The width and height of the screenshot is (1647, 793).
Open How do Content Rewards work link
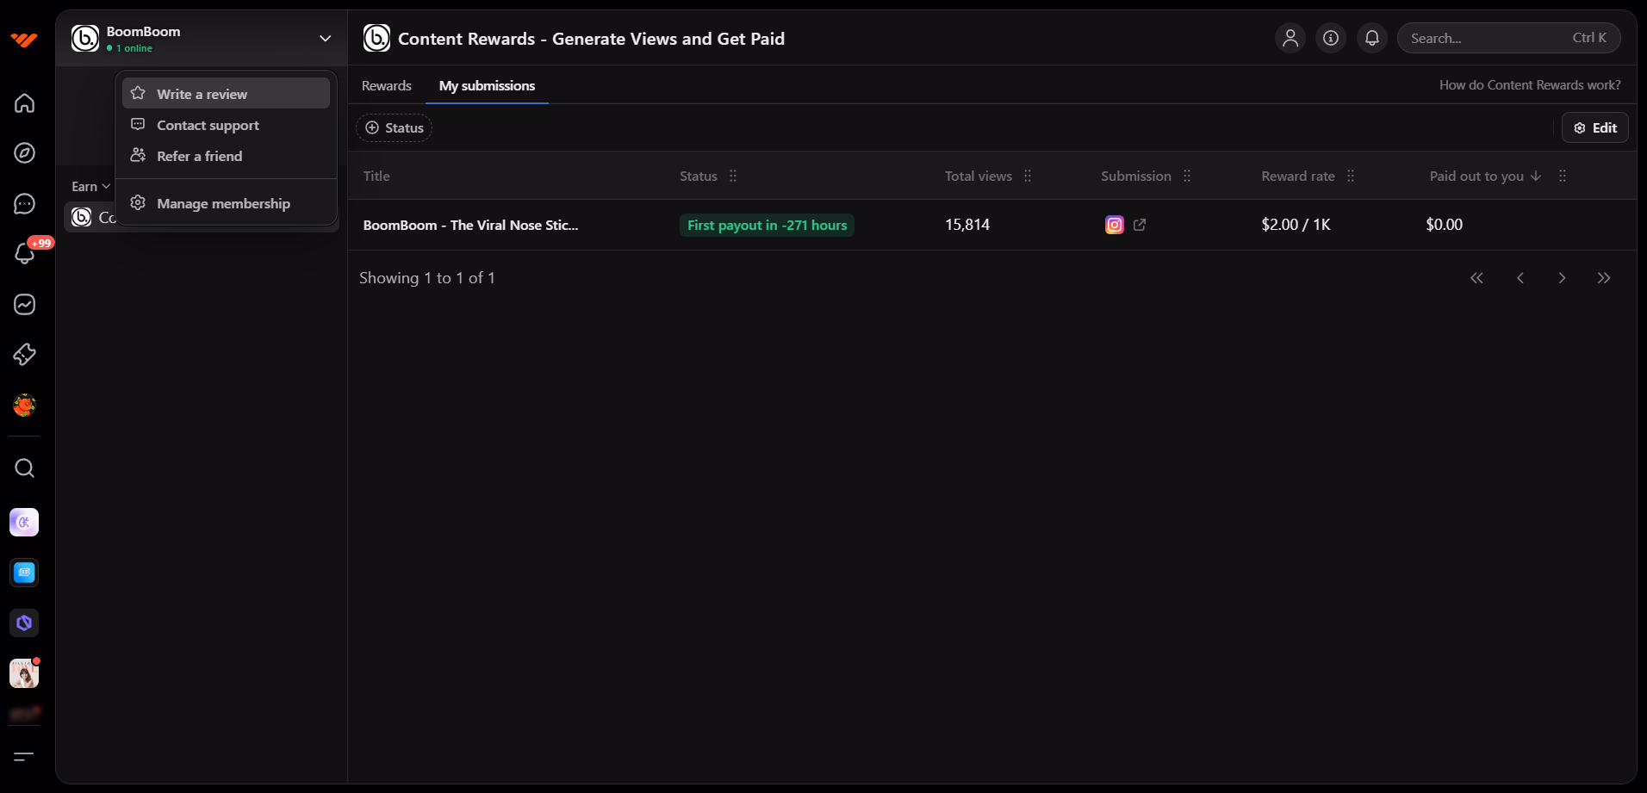click(1530, 85)
